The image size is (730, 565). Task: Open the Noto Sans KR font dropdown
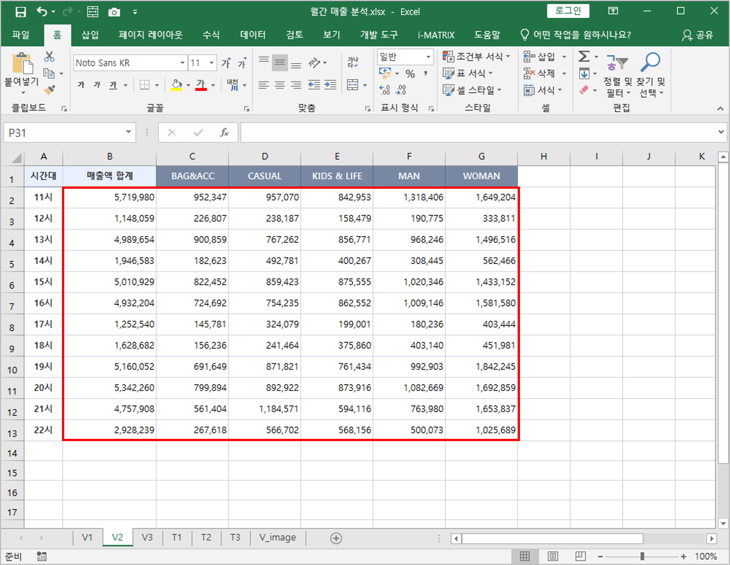(182, 63)
